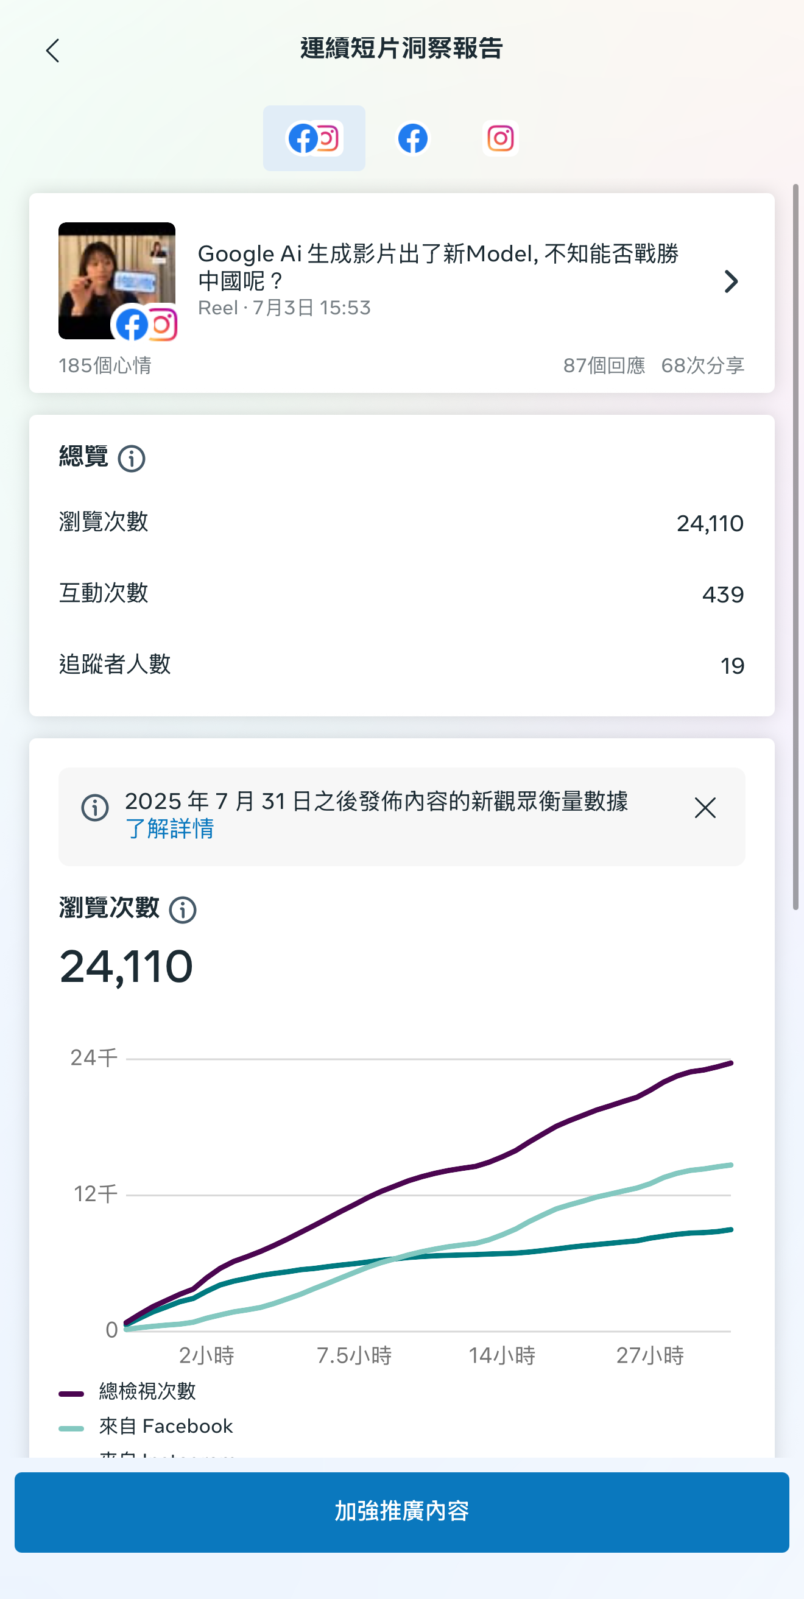Click the 7.5小時 axis label
Screen dimensions: 804x1599
point(354,1356)
